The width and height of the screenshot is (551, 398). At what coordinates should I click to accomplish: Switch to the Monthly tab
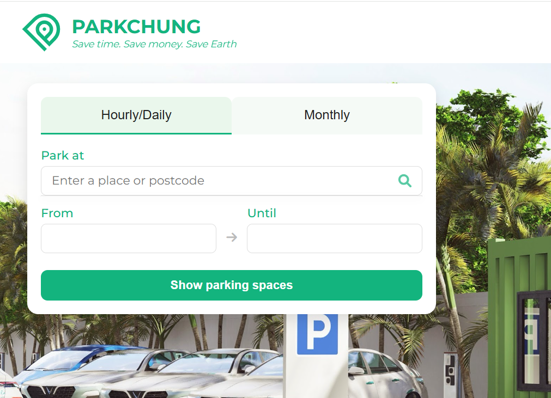(x=327, y=115)
